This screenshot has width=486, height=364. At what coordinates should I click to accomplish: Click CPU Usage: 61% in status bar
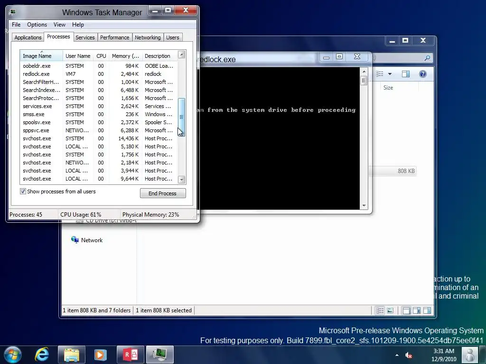pyautogui.click(x=81, y=215)
